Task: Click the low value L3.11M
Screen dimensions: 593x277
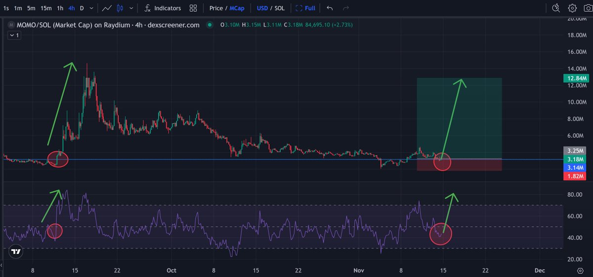Action: click(x=272, y=25)
